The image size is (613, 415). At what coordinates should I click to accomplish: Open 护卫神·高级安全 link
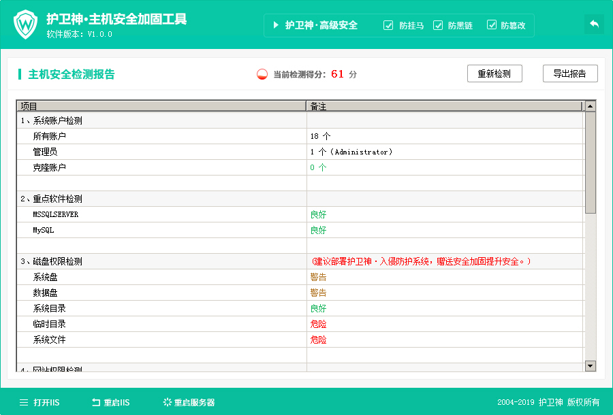tap(321, 25)
